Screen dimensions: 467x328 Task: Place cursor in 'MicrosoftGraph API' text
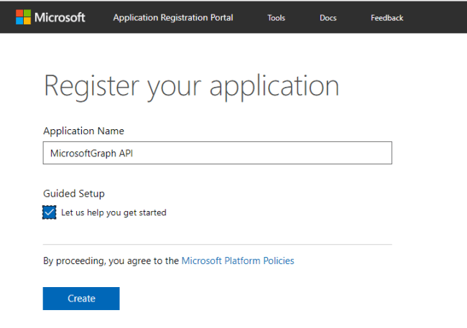click(x=91, y=154)
